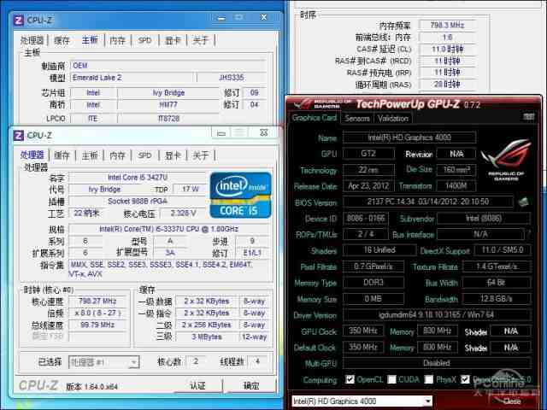Image resolution: width=547 pixels, height=410 pixels.
Task: Switch to 主板 tab in front CPU-Z window
Action: (90, 155)
